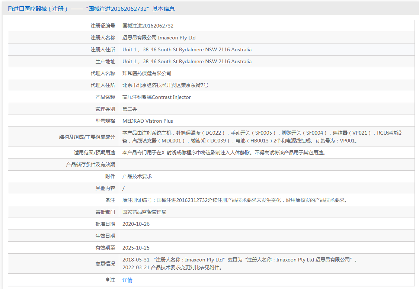Image resolution: width=419 pixels, height=289 pixels.
Task: Click the address value in 注册人住所 row
Action: tap(187, 49)
